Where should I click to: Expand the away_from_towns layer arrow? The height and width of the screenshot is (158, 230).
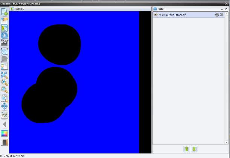click(160, 15)
